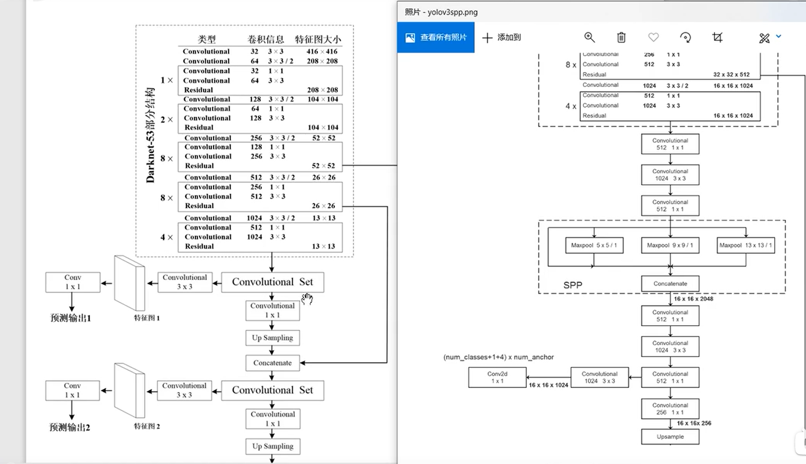806x464 pixels.
Task: Click the 4 × repeat label in left diagram
Action: pos(167,237)
